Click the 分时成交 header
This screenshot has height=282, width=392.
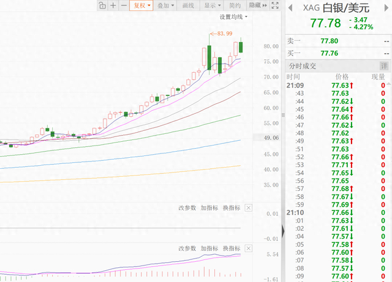[x=302, y=66]
